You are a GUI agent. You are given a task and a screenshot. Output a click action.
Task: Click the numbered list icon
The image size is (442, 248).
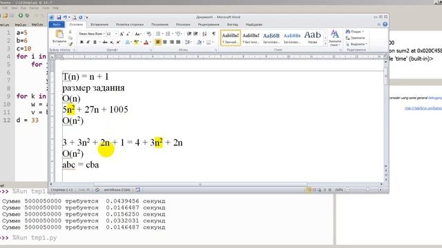(x=168, y=34)
